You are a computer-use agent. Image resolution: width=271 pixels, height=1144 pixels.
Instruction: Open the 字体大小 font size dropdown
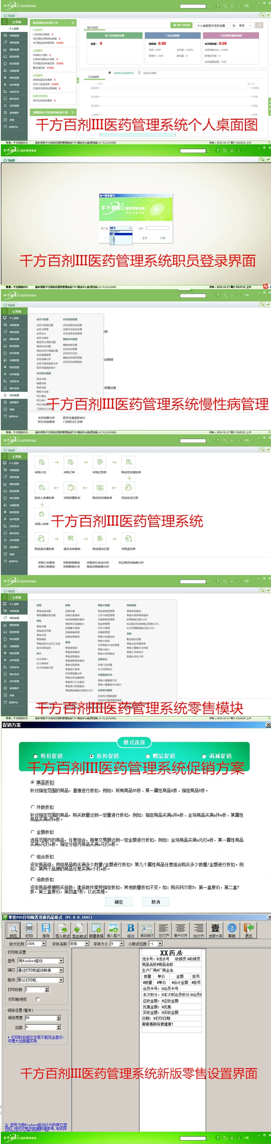(122, 944)
